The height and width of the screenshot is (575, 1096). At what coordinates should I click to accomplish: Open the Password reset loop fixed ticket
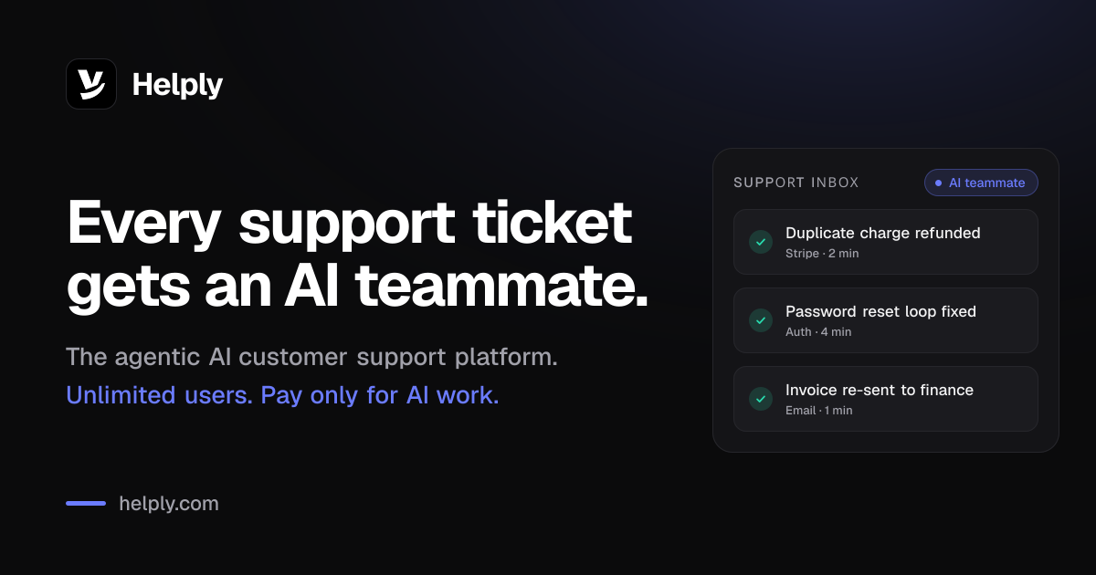(x=886, y=320)
